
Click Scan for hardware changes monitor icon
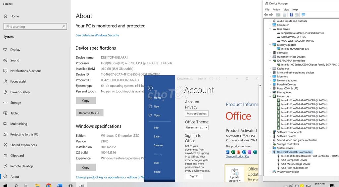(303, 15)
